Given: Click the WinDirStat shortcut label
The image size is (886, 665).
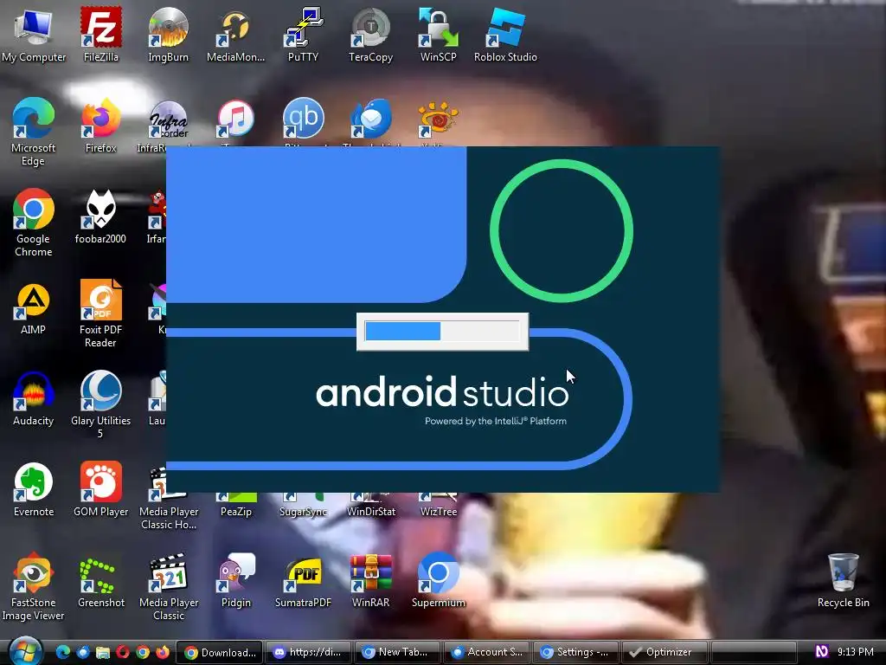Looking at the screenshot, I should coord(370,512).
